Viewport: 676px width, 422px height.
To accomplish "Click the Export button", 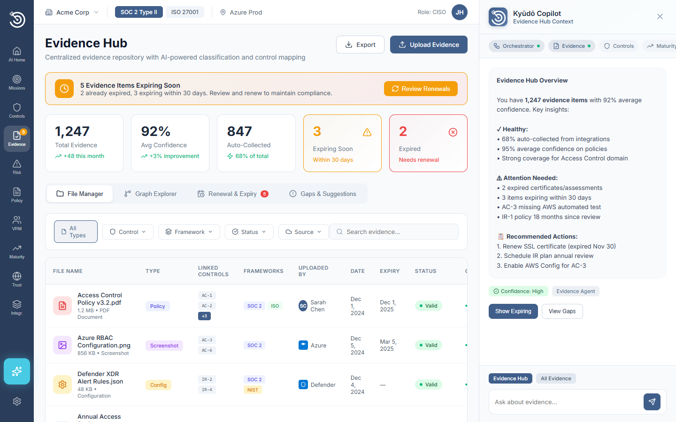I will (360, 45).
